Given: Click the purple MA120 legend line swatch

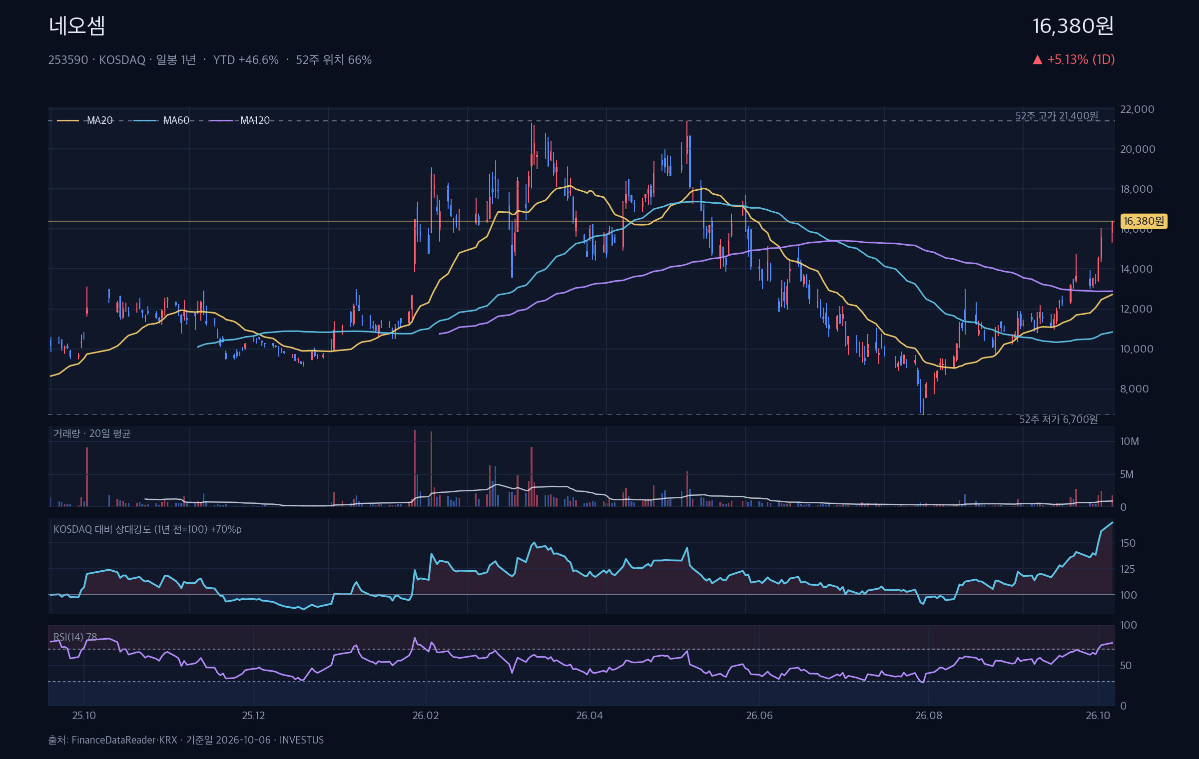Looking at the screenshot, I should click(x=221, y=120).
